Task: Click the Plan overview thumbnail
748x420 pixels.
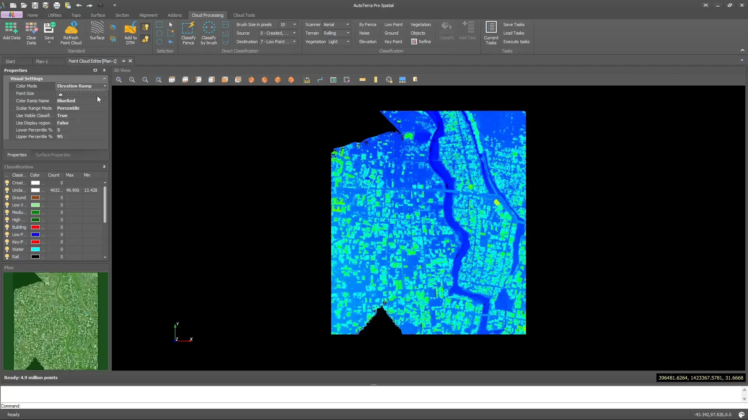Action: (56, 321)
